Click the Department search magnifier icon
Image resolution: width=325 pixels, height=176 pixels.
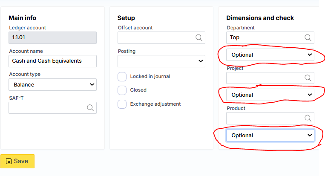[308, 38]
